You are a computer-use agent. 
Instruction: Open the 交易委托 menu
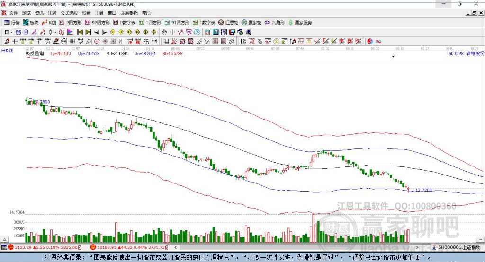point(129,13)
